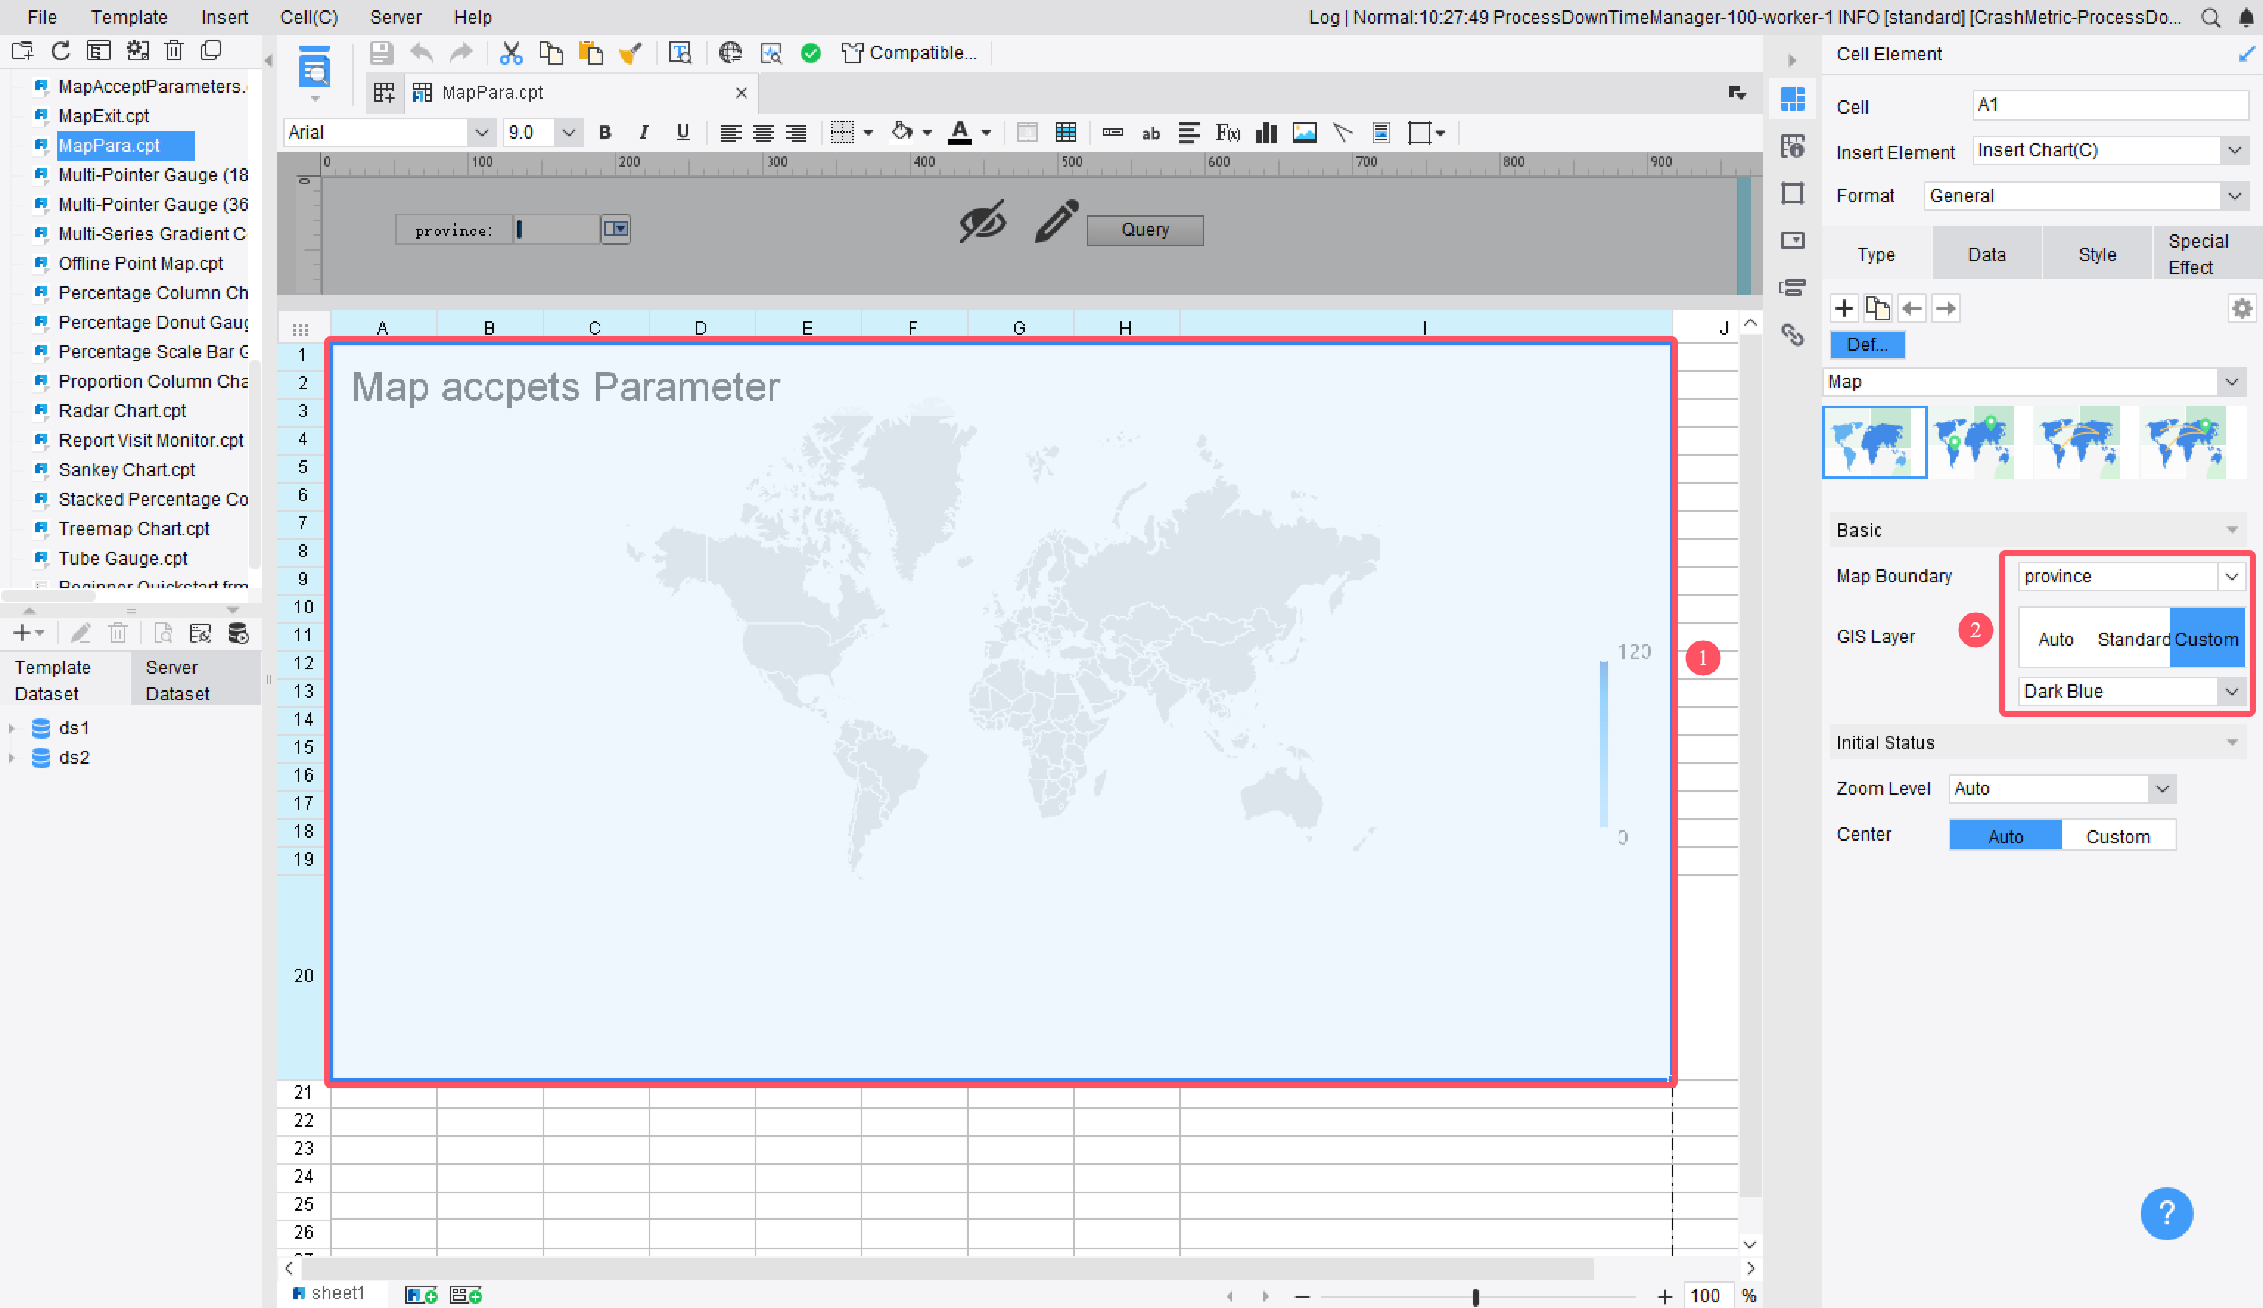Click the green checkmark verify icon
Viewport: 2263px width, 1308px height.
(x=811, y=53)
